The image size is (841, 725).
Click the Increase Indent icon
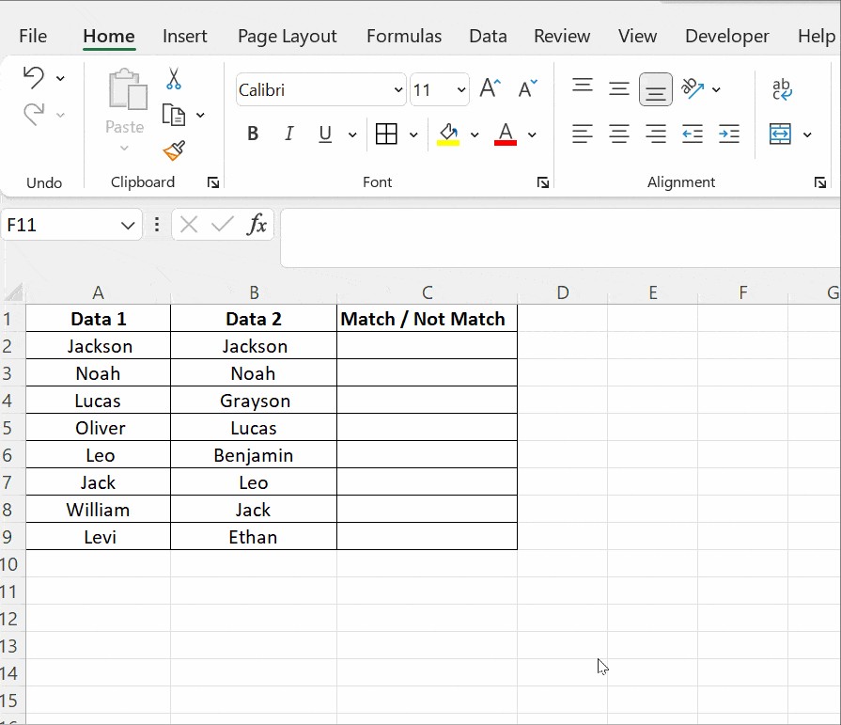coord(729,134)
